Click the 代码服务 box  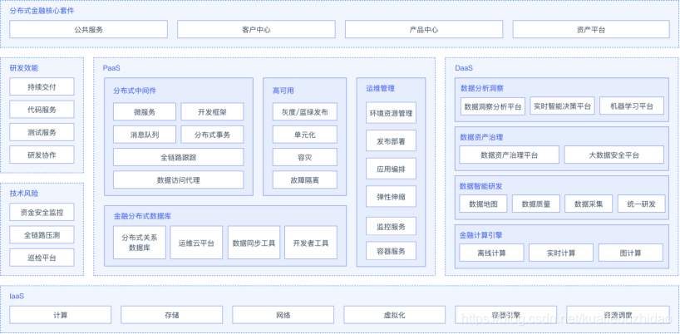42,109
